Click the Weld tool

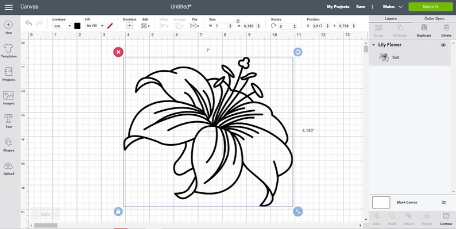pyautogui.click(x=392, y=219)
